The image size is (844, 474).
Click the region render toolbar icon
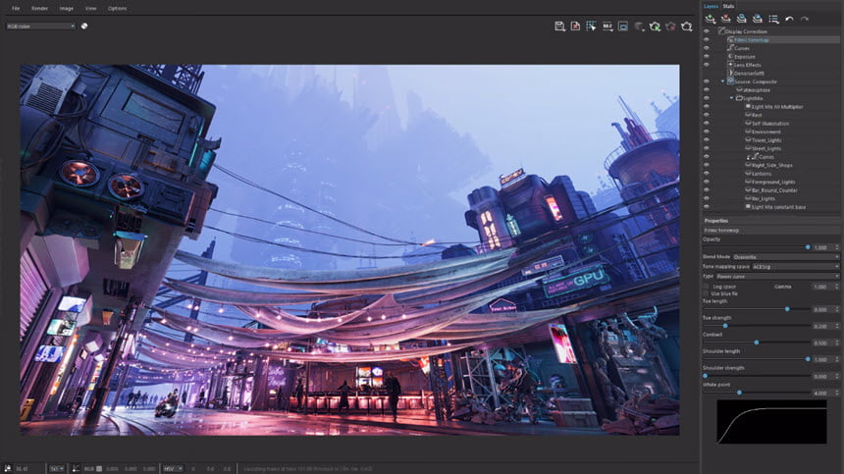[x=607, y=26]
